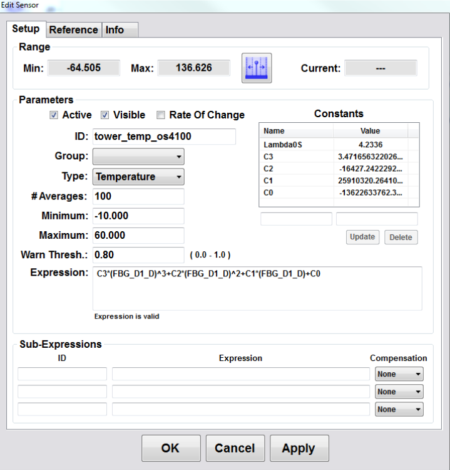Viewport: 450px width, 470px height.
Task: Select the Lambda0S constant row
Action: pyautogui.click(x=339, y=145)
